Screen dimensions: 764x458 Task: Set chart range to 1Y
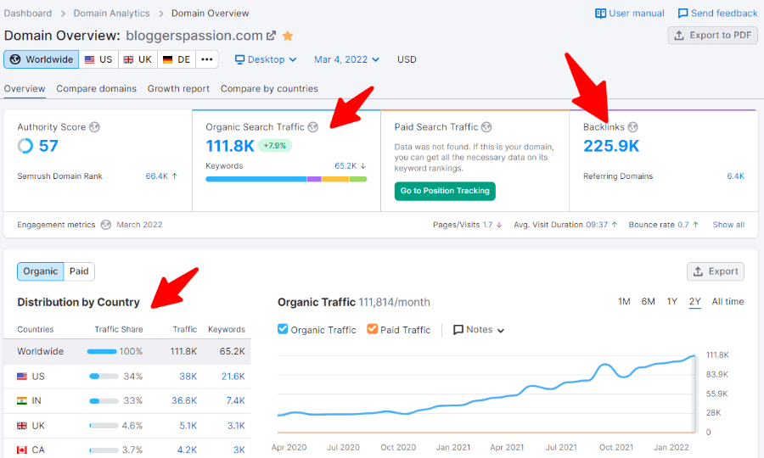(672, 302)
